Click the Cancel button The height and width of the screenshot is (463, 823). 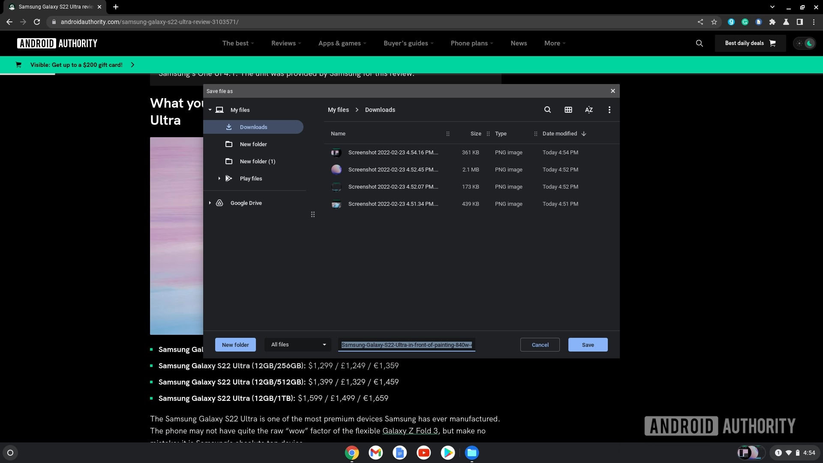tap(540, 345)
